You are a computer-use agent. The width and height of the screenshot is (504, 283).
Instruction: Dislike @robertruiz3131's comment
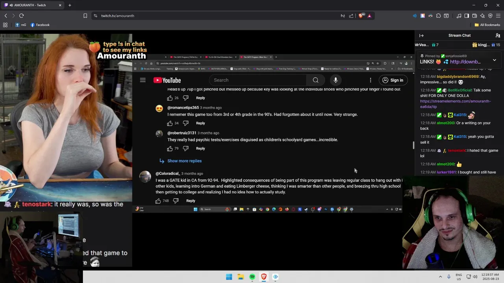click(185, 148)
